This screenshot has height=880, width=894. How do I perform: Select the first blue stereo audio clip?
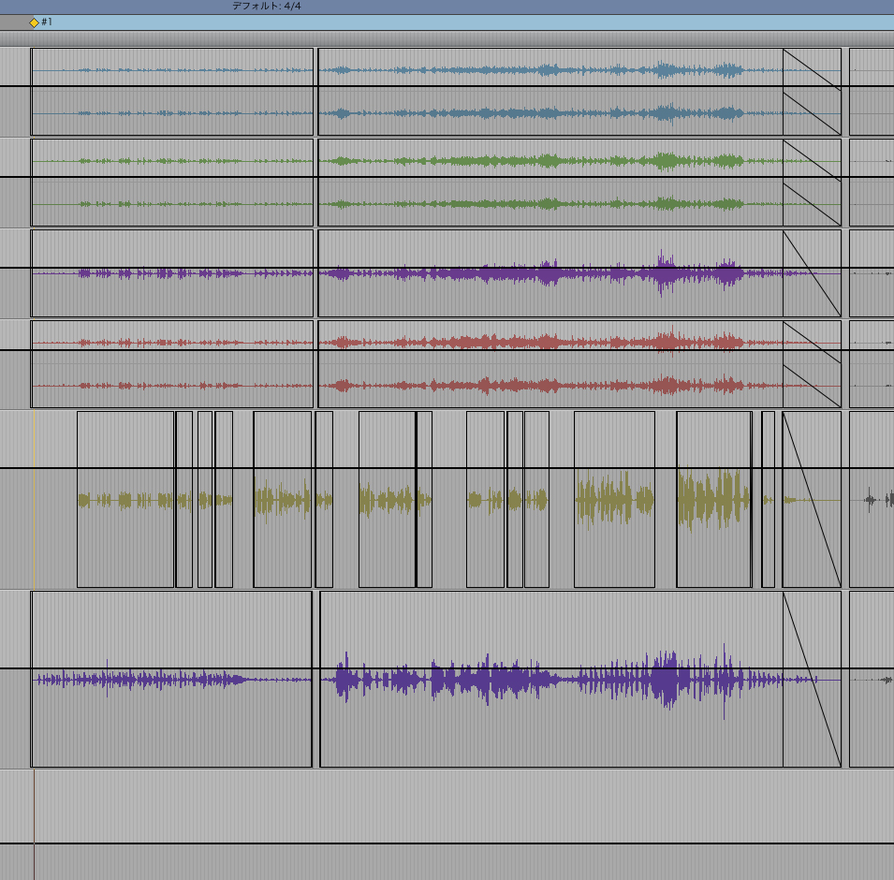[x=172, y=92]
